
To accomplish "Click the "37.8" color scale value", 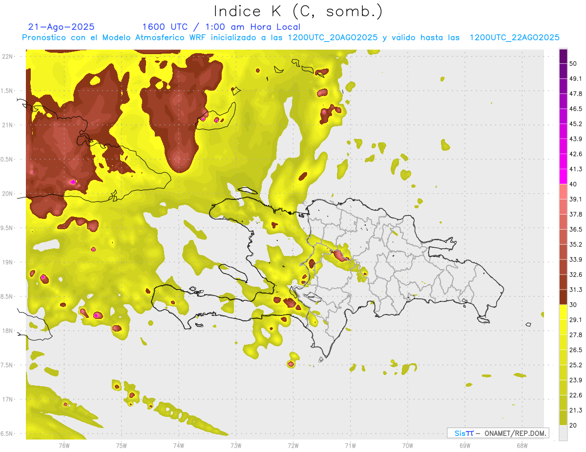I will pyautogui.click(x=576, y=215).
